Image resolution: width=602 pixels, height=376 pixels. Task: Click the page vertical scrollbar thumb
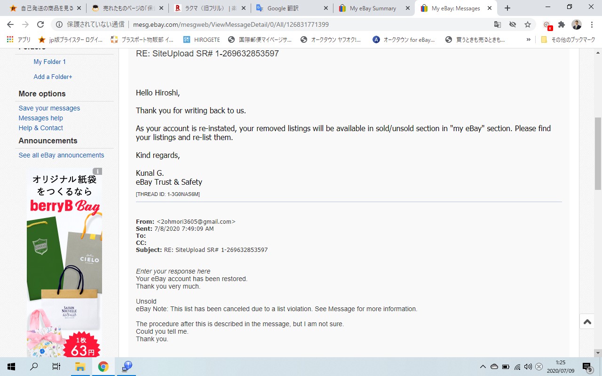598,153
